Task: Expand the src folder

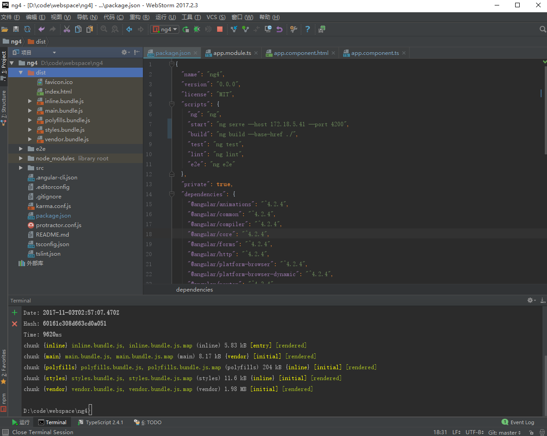Action: coord(20,168)
